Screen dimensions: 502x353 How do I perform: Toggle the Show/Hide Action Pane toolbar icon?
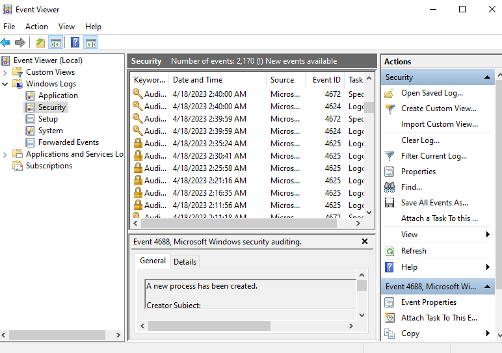pos(91,42)
